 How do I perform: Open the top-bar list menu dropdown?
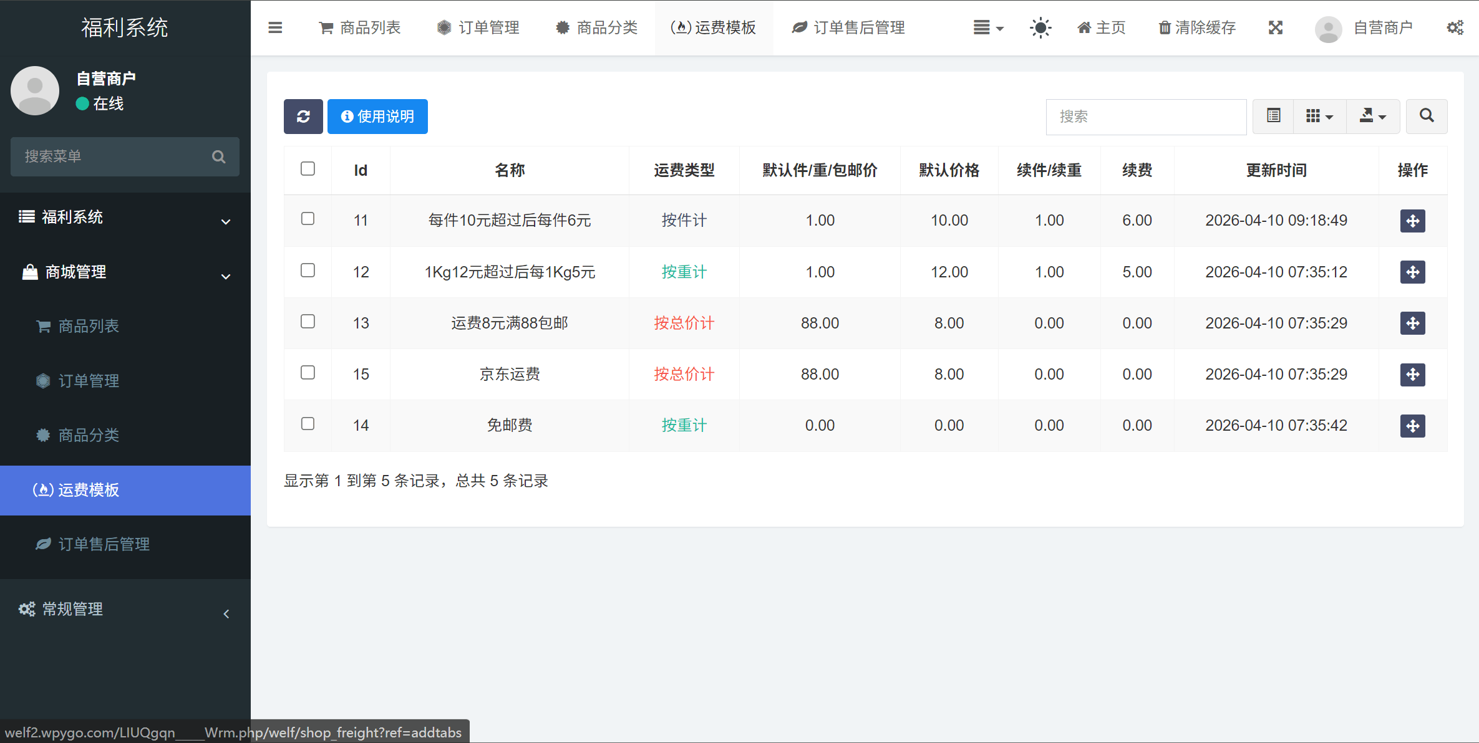click(988, 27)
